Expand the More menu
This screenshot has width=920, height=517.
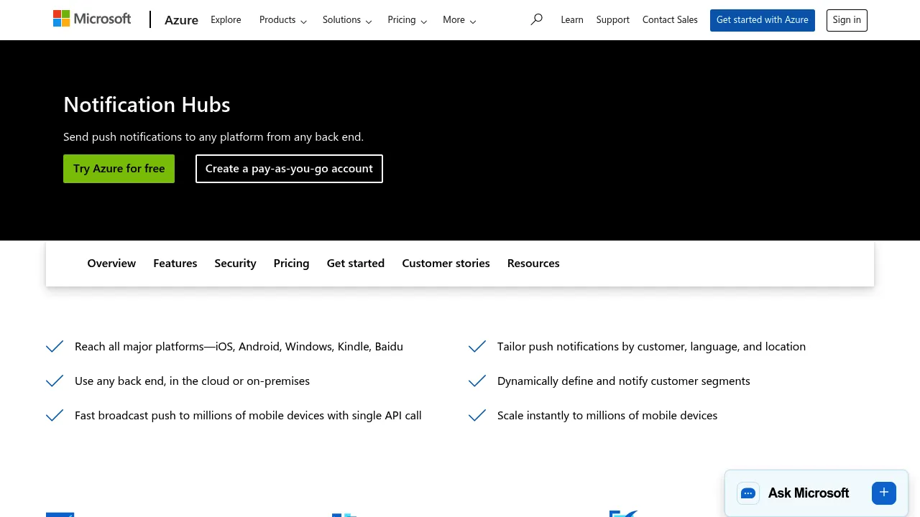pyautogui.click(x=459, y=20)
